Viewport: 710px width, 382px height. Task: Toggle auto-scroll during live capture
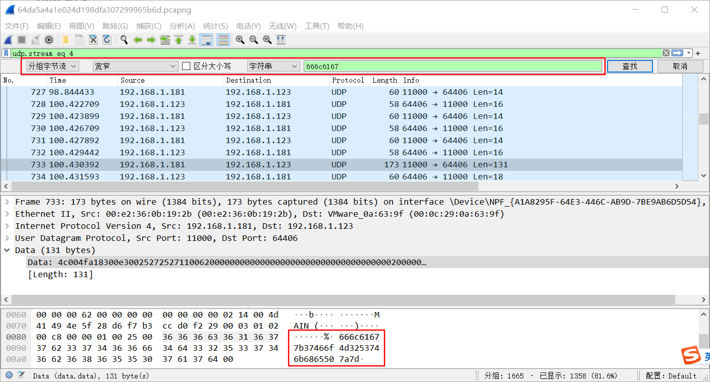tap(206, 40)
